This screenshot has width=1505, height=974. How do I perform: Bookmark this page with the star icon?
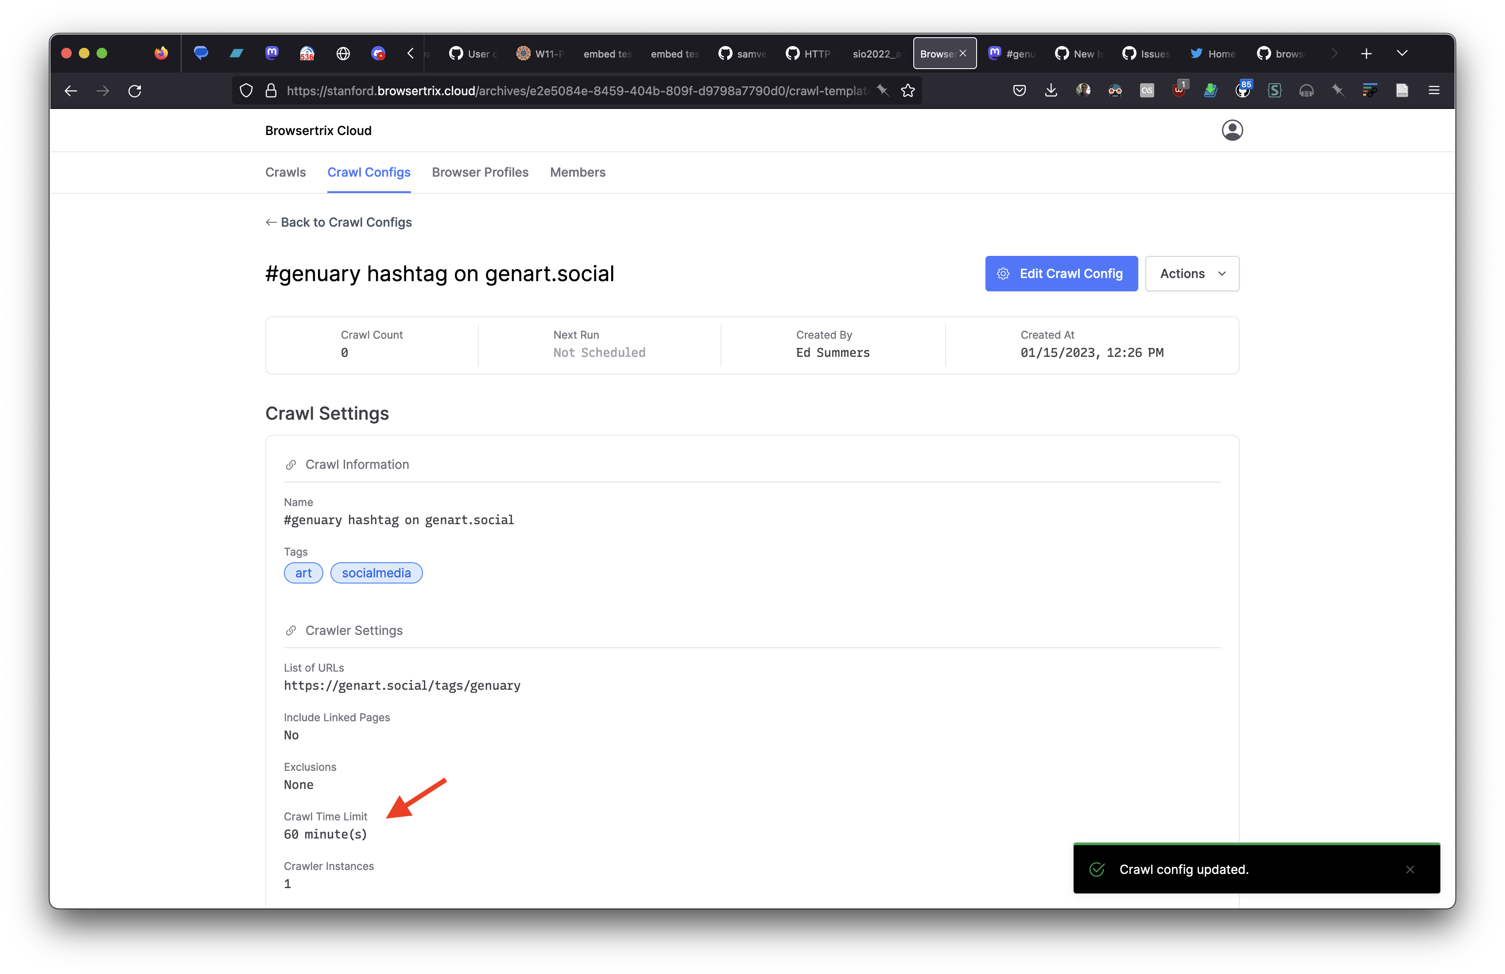coord(909,90)
